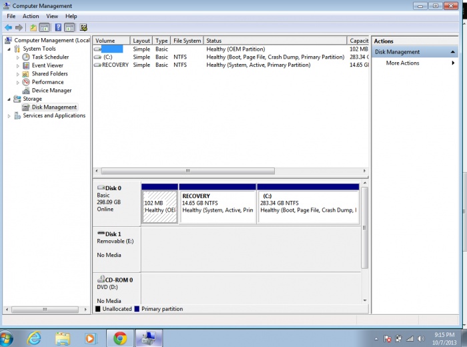
Task: Click the disk settings toolbar icon
Action: (x=83, y=28)
